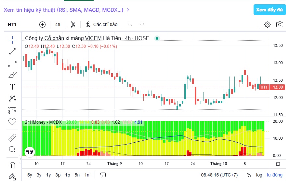Open chart settings gear
Viewport: 289px width, 183px height.
268,24
